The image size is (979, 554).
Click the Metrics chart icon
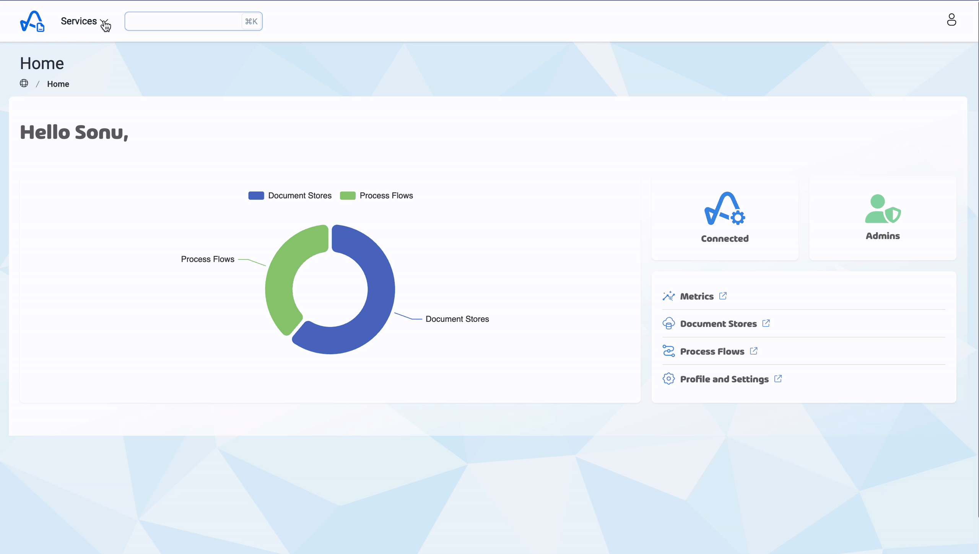point(668,296)
